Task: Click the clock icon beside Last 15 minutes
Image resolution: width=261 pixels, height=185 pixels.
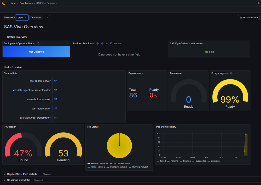Action: coord(102,44)
